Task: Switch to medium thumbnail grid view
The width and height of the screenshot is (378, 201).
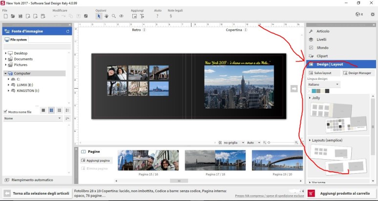Action: [51, 110]
